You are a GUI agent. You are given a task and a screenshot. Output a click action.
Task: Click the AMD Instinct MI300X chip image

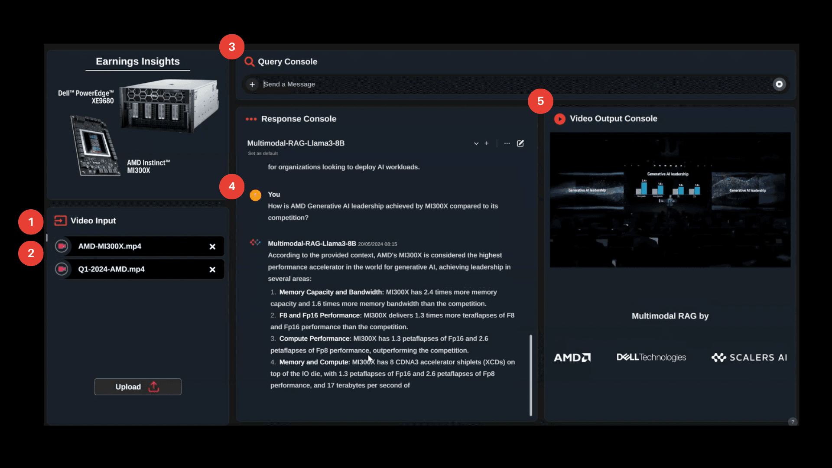[x=95, y=146]
